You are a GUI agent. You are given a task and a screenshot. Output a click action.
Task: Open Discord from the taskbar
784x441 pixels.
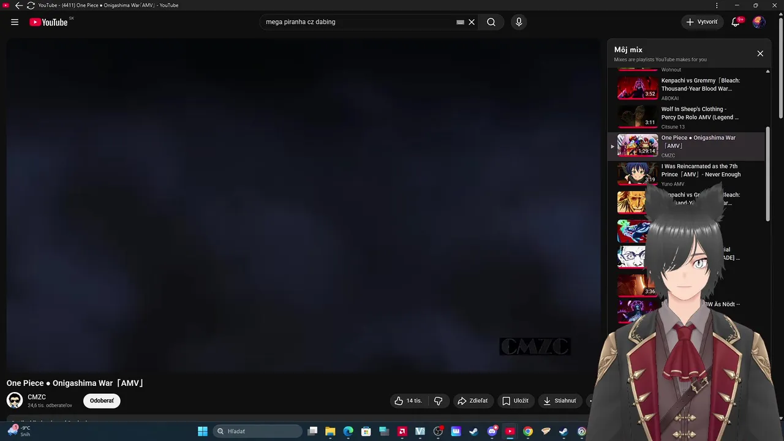point(492,431)
